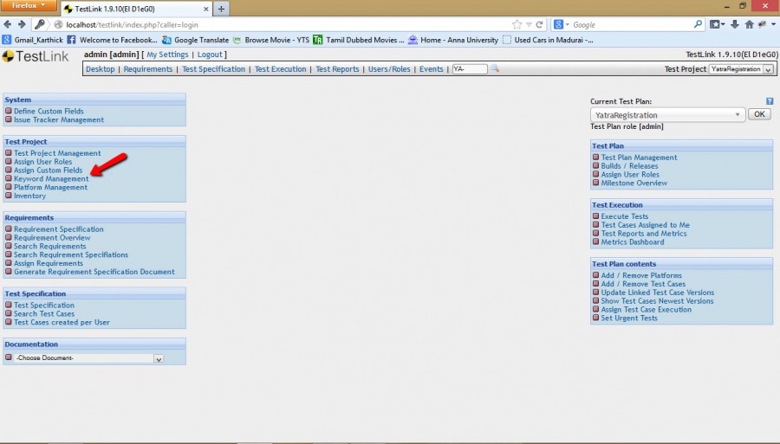Open the Current Test Plan dropdown
Screen dimensions: 780x444
pos(667,115)
